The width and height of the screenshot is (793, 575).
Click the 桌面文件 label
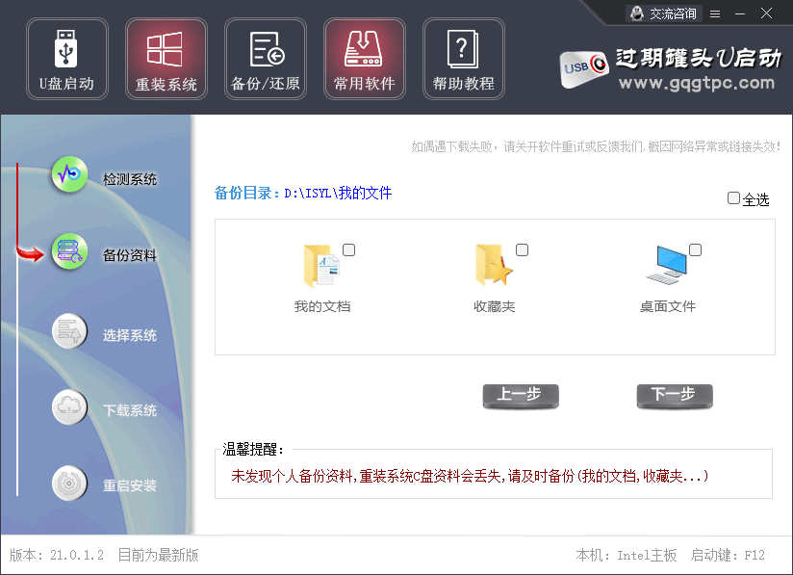[668, 306]
